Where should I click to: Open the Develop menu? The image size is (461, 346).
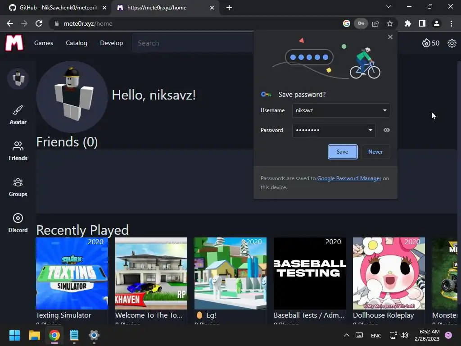(112, 43)
